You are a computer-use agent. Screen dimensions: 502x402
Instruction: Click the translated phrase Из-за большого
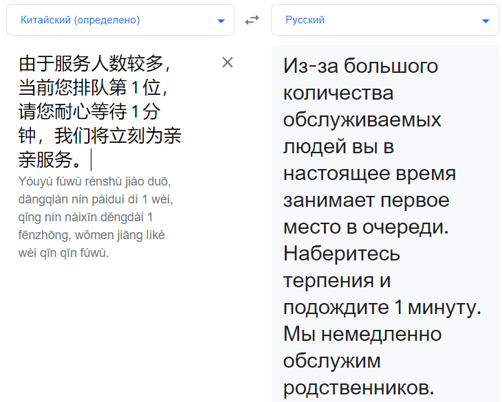(x=360, y=66)
